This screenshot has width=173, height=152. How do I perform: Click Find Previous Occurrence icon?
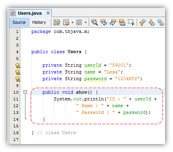pos(104,22)
